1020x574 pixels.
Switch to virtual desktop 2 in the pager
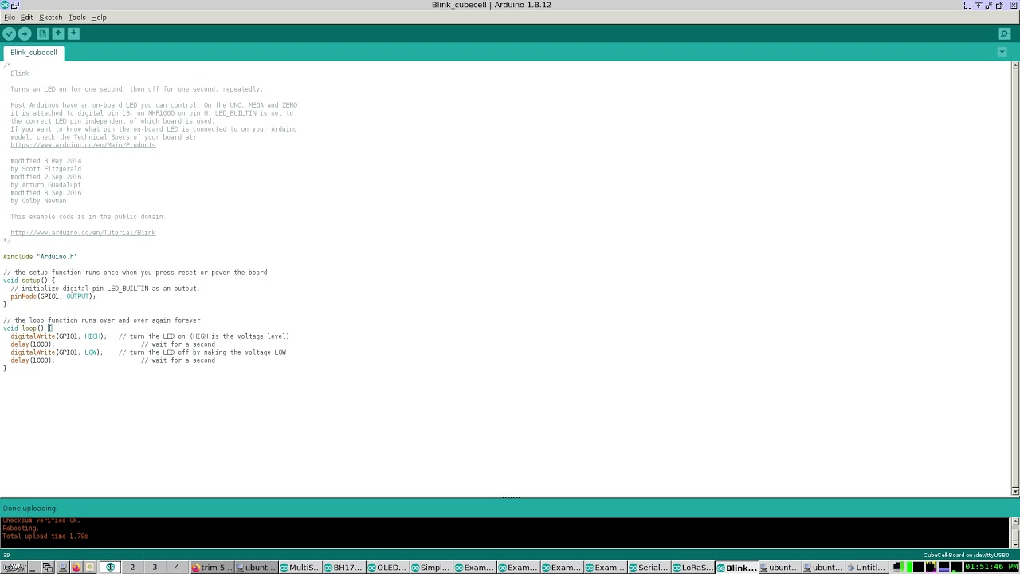coord(132,568)
